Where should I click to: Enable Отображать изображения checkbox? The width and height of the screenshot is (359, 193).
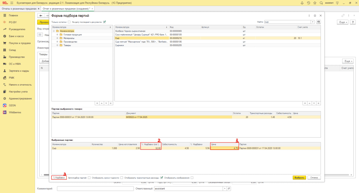(x=192, y=178)
